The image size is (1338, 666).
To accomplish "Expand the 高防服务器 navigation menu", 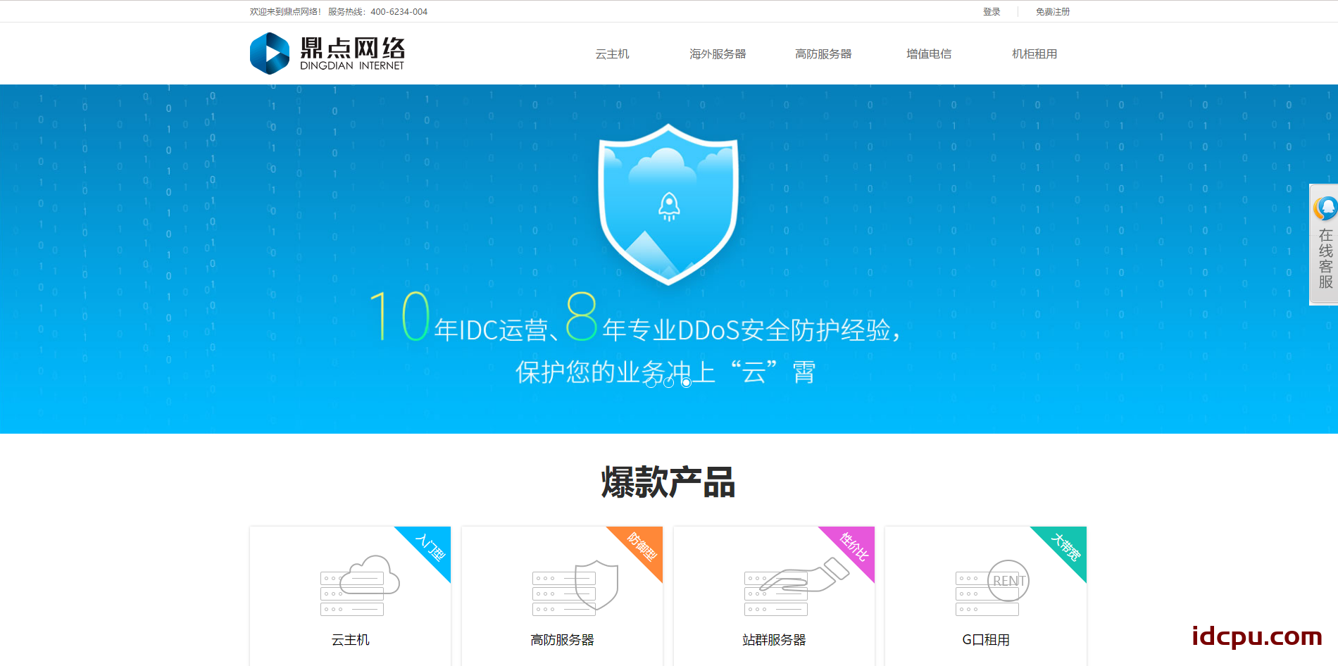I will coord(823,54).
